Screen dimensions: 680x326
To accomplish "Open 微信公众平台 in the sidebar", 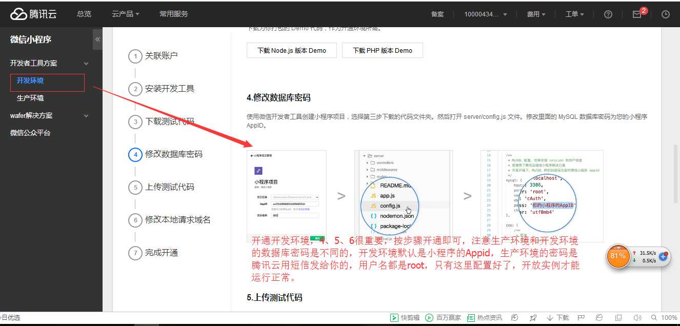I will pyautogui.click(x=30, y=133).
